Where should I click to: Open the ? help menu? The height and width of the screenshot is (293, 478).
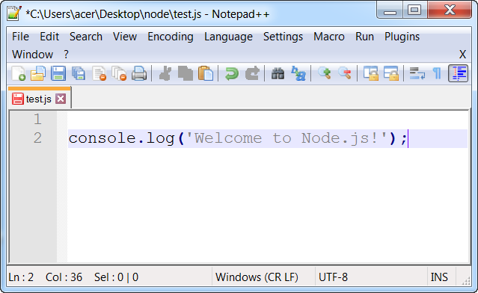66,55
